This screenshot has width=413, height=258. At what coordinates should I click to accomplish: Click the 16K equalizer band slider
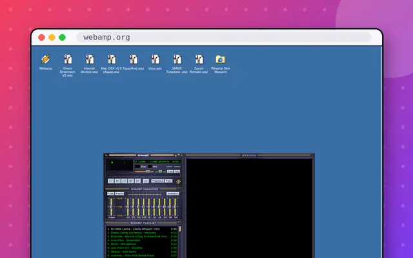pos(175,207)
